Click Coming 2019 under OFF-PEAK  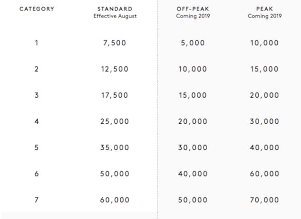click(x=193, y=16)
